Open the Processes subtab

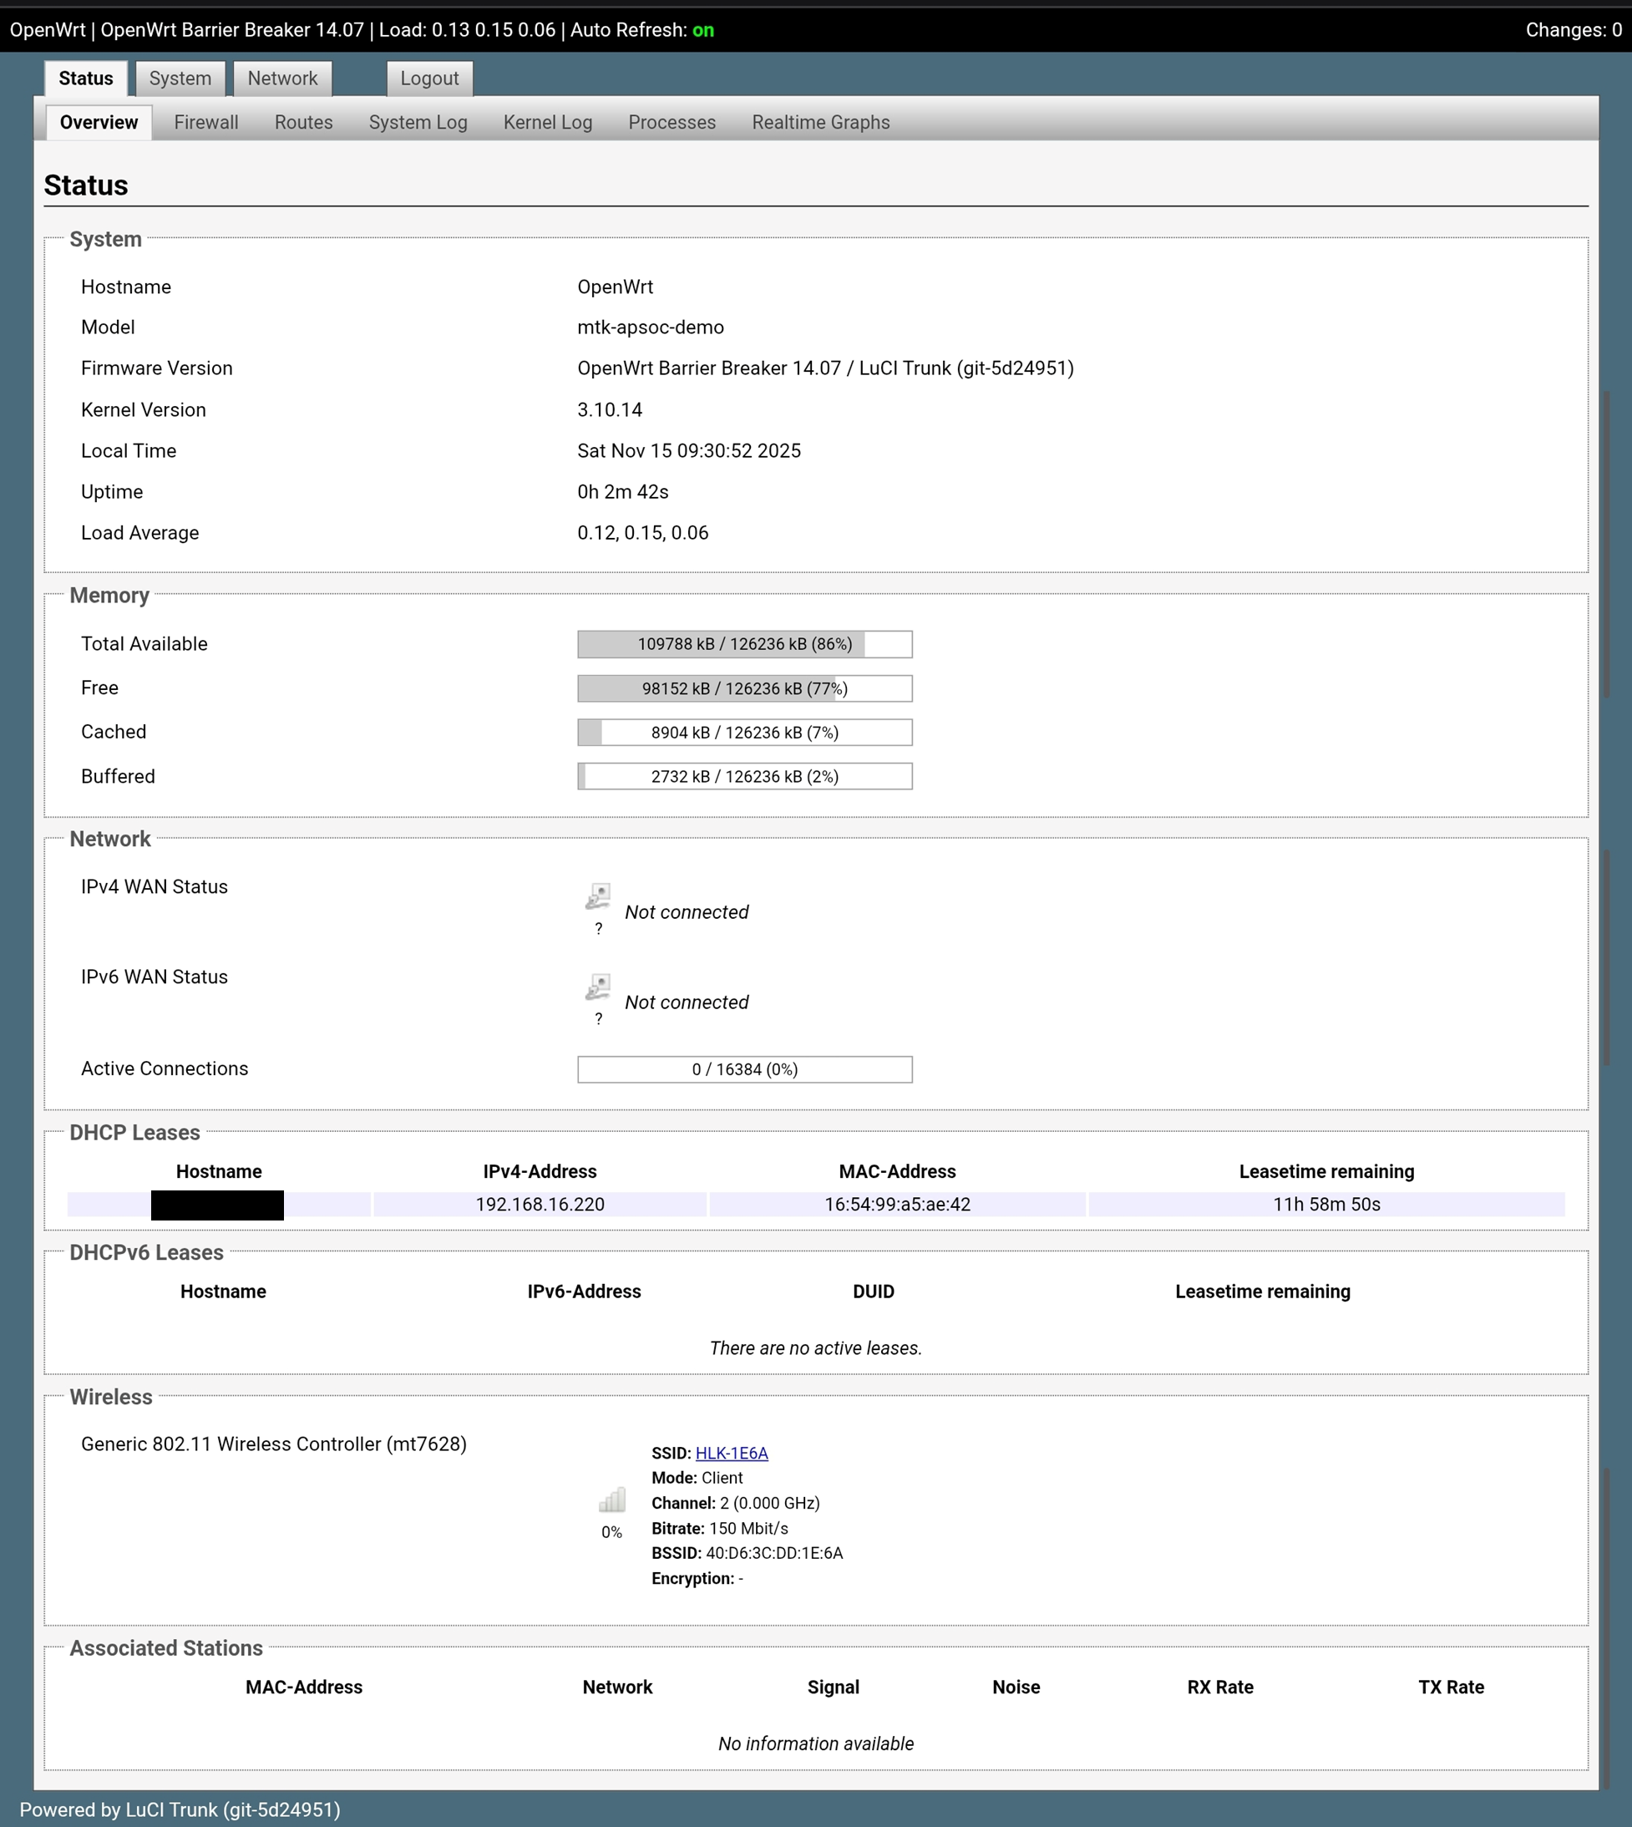(x=672, y=123)
